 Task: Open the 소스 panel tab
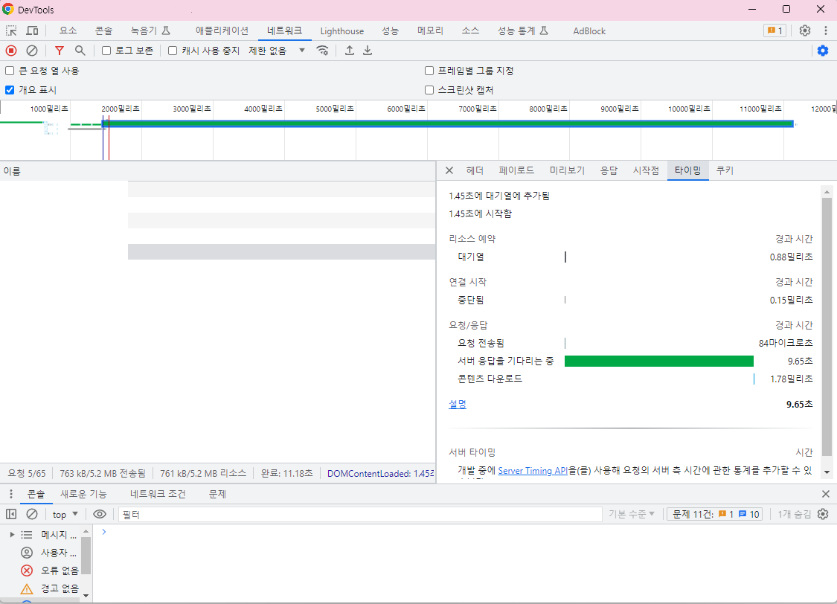(470, 31)
